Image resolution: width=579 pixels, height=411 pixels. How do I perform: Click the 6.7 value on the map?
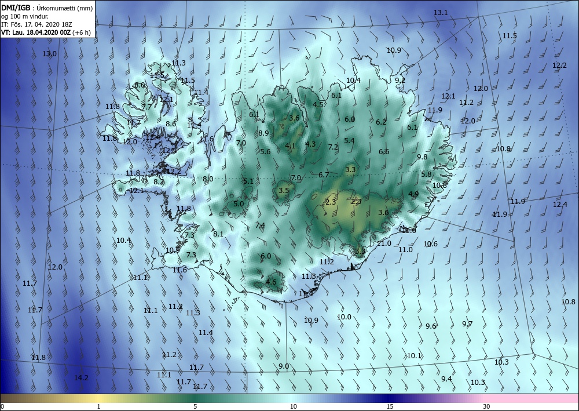click(324, 175)
